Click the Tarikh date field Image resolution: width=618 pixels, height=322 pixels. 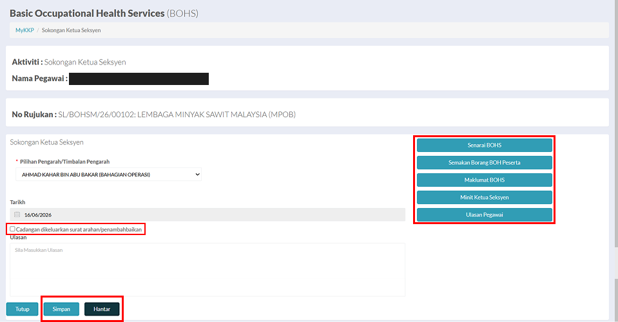pos(208,214)
